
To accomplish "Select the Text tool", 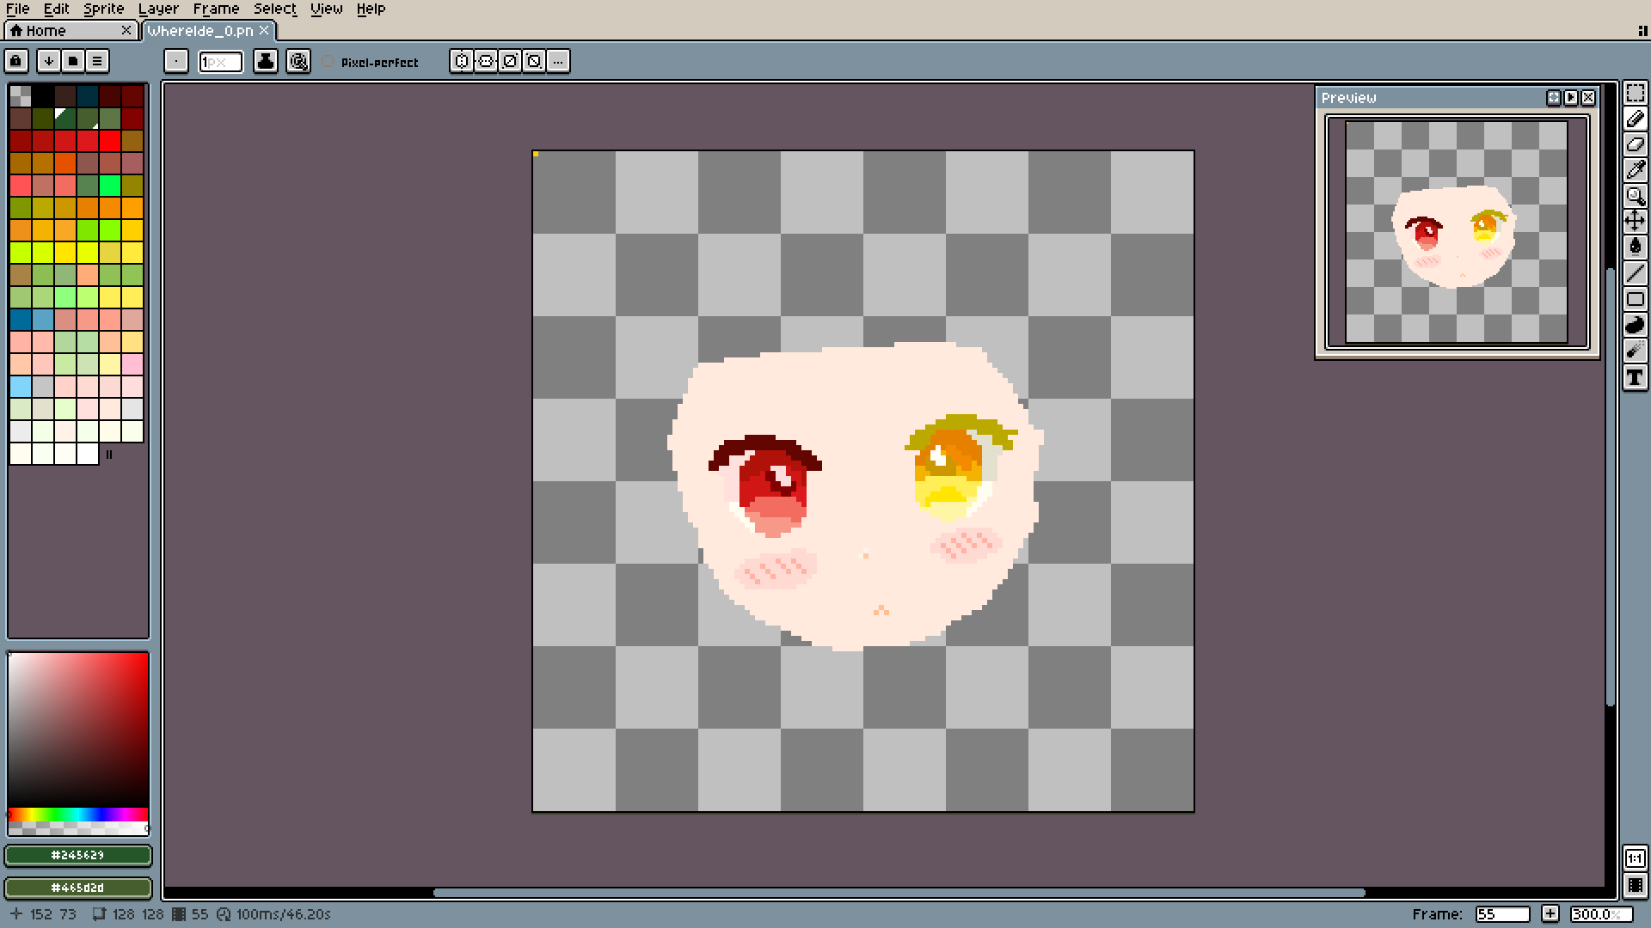I will (x=1635, y=378).
